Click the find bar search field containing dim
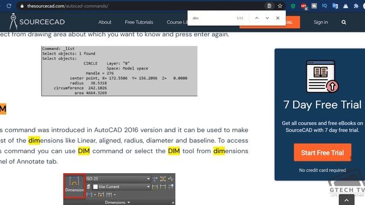Viewport: 365px width, 205px height. pos(212,18)
